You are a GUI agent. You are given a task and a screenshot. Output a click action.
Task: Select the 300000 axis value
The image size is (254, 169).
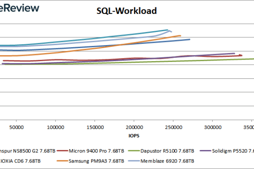point(213,127)
